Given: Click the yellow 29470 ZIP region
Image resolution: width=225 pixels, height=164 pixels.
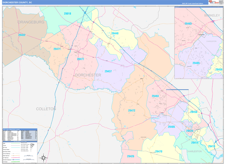Looking at the screenshot, I should (158, 152).
